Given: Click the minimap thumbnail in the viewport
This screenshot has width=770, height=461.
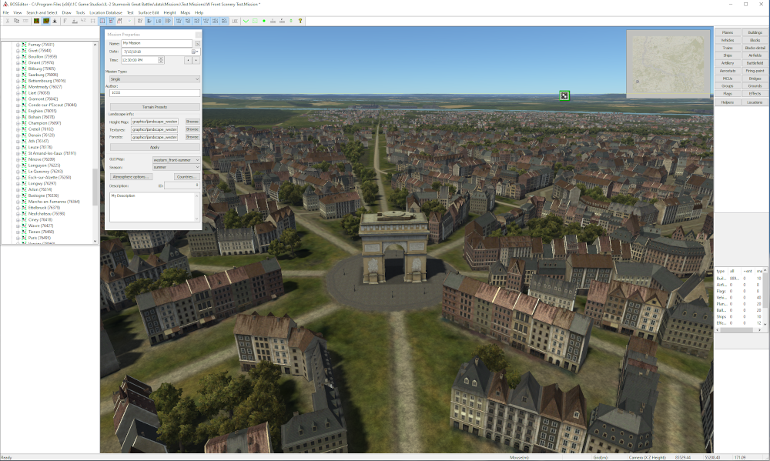Looking at the screenshot, I should point(668,64).
